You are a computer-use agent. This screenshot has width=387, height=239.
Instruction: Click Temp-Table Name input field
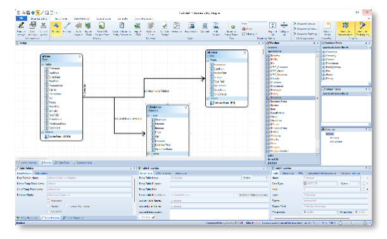pos(205,178)
